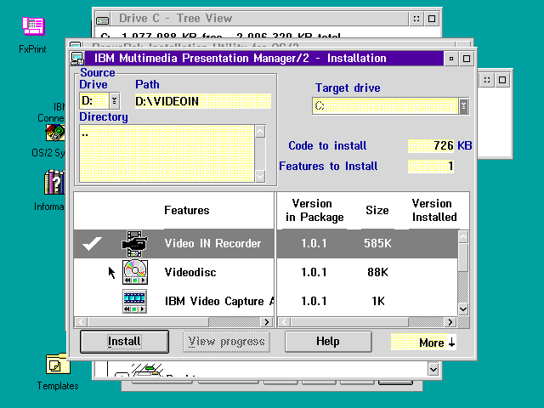The height and width of the screenshot is (408, 544).
Task: Click version pane horizontal scroll right arrow
Action: [x=450, y=322]
